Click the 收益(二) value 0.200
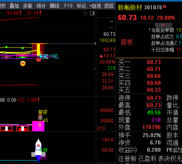Screen dimensions: 182x164 [x=154, y=150]
